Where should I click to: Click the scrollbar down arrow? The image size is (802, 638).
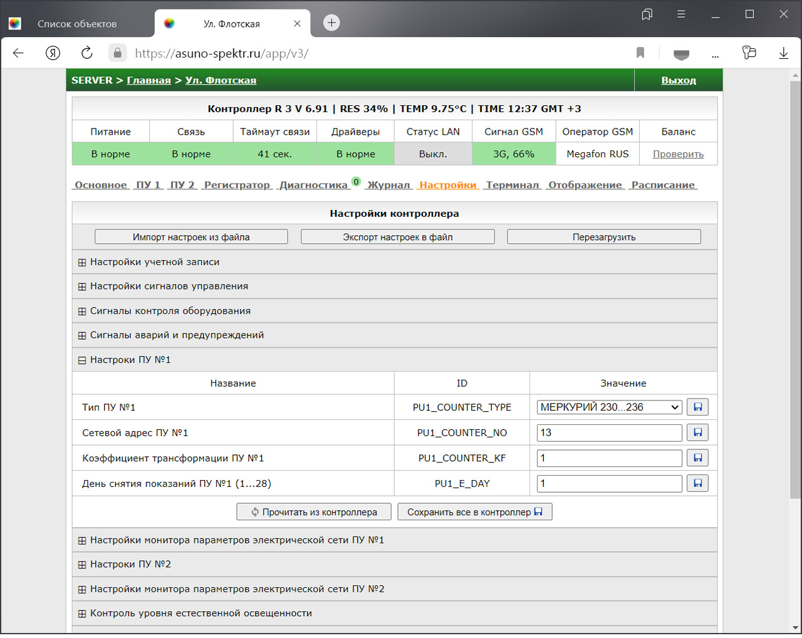tap(795, 627)
